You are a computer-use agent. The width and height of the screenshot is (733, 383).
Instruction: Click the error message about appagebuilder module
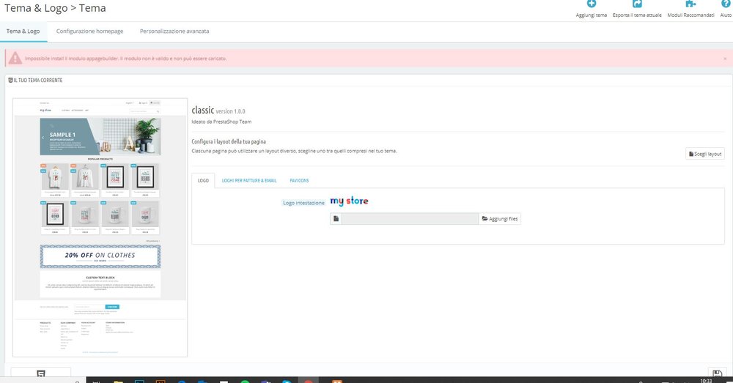126,59
